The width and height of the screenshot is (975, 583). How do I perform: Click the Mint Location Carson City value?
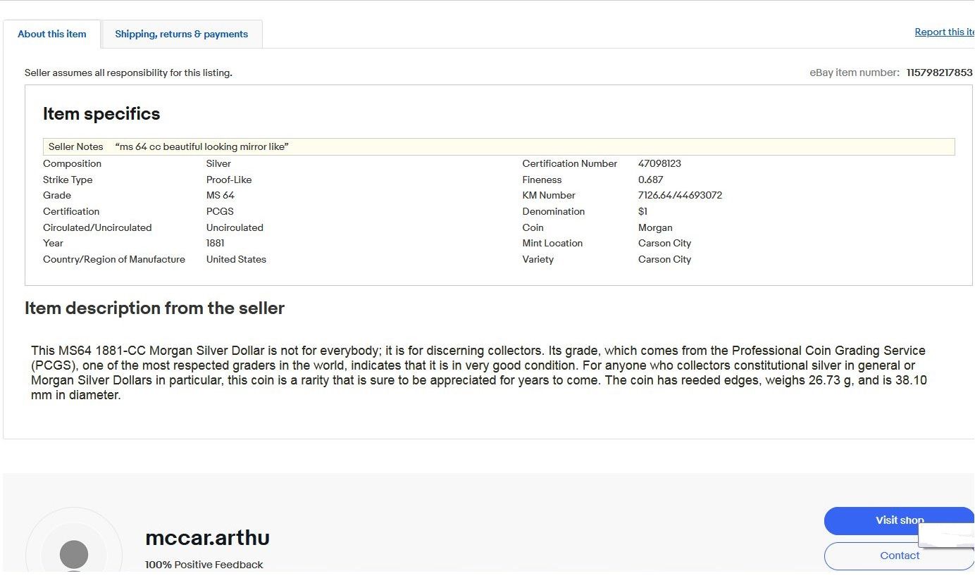[x=664, y=243]
